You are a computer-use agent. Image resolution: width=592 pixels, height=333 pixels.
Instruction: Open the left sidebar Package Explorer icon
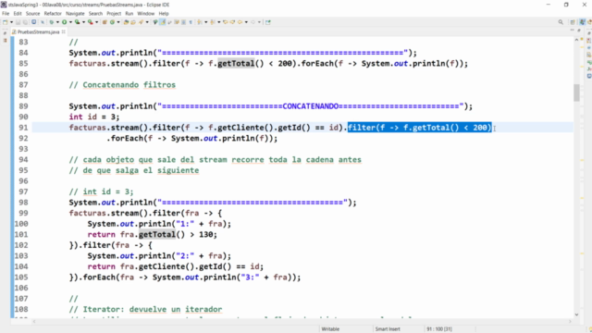5,40
